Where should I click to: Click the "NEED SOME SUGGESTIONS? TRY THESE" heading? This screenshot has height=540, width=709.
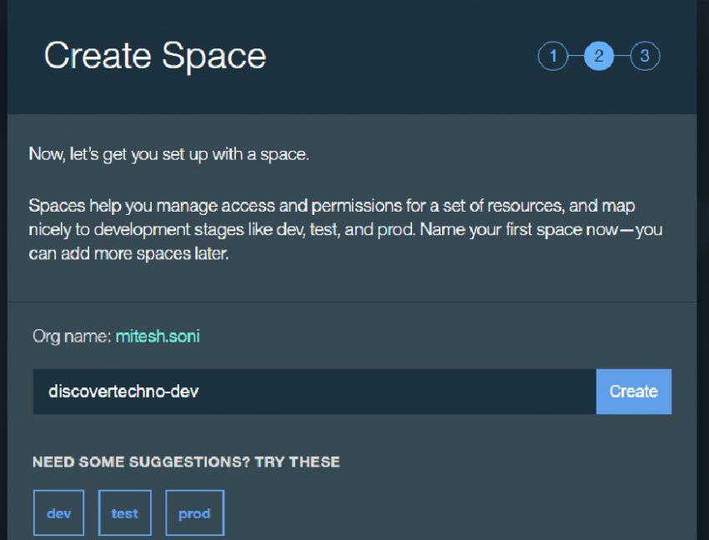tap(184, 461)
